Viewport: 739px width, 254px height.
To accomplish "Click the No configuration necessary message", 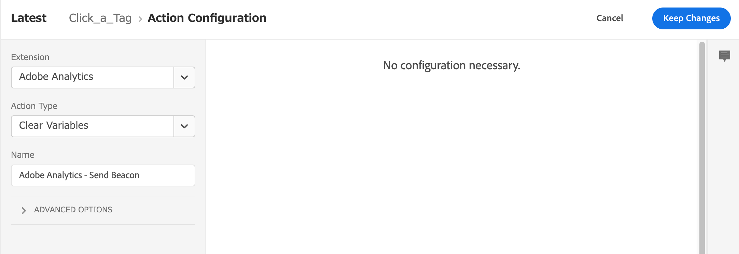I will (451, 65).
